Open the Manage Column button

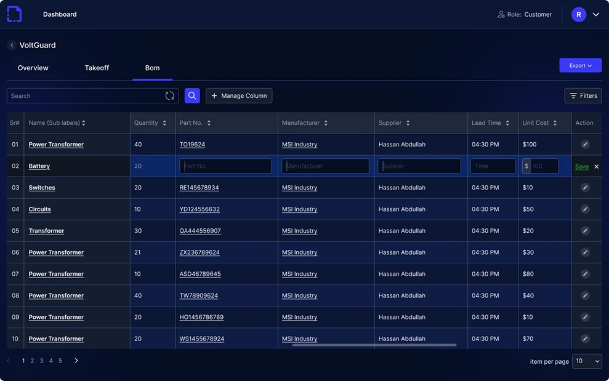[x=239, y=95]
